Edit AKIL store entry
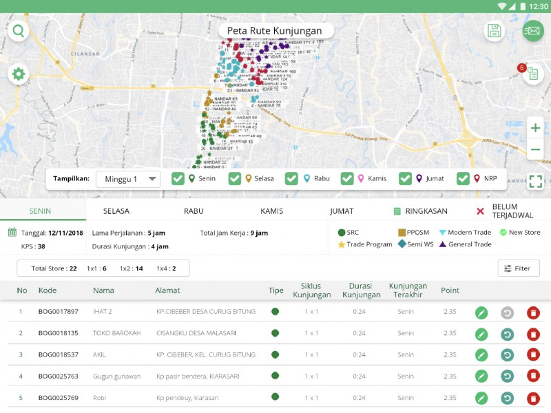The height and width of the screenshot is (413, 551). click(481, 355)
